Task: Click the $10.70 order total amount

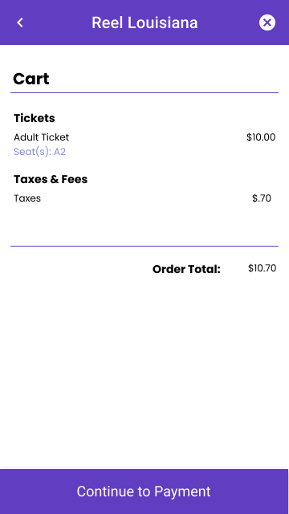Action: [263, 268]
